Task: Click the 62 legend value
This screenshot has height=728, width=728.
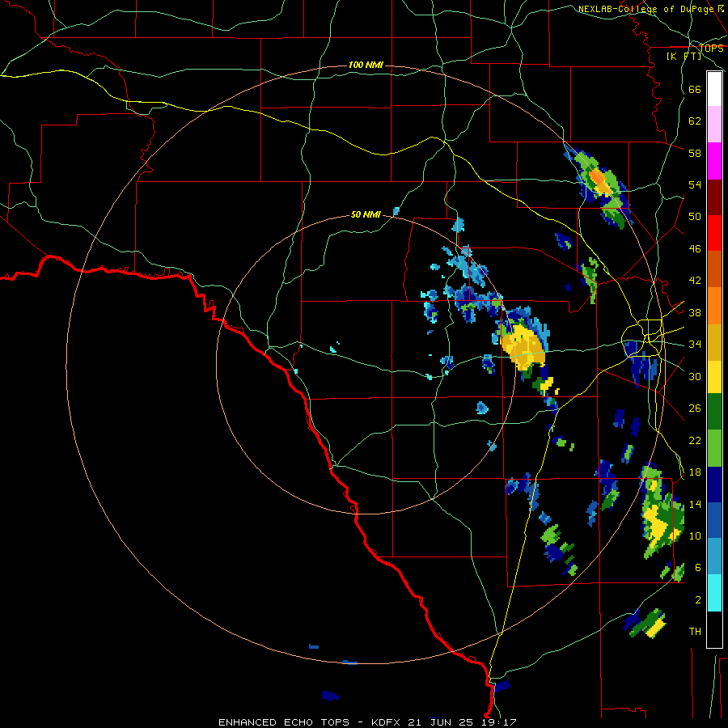Action: [x=695, y=121]
